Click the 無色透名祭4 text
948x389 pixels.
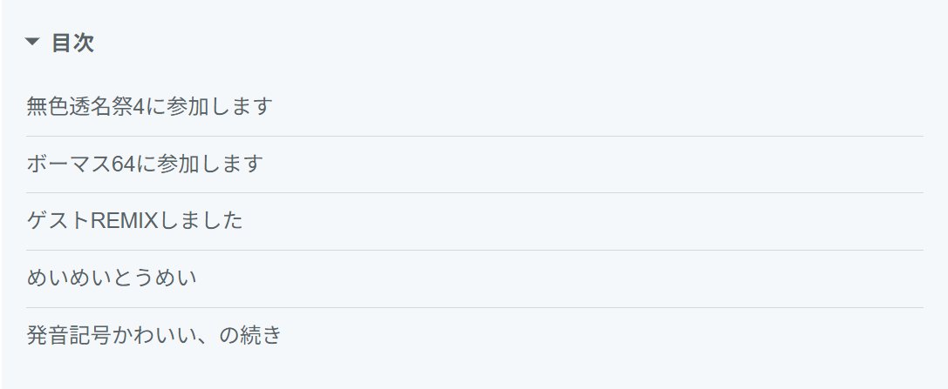[x=85, y=107]
